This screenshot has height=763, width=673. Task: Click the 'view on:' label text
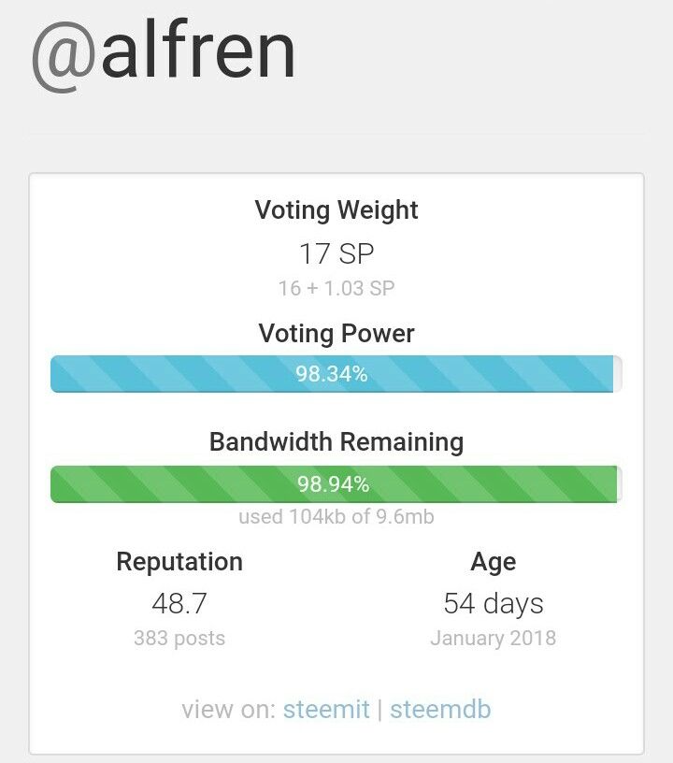pyautogui.click(x=228, y=710)
